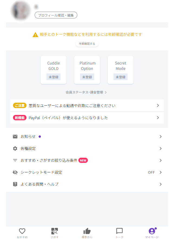Open the お知らせ row chevron

[161, 137]
